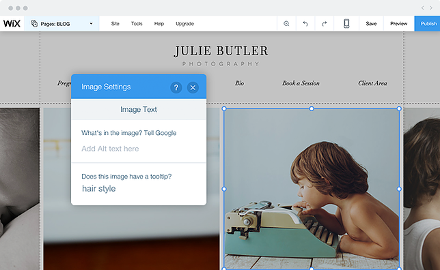Click the top-left resize handle of selected image

(224, 108)
